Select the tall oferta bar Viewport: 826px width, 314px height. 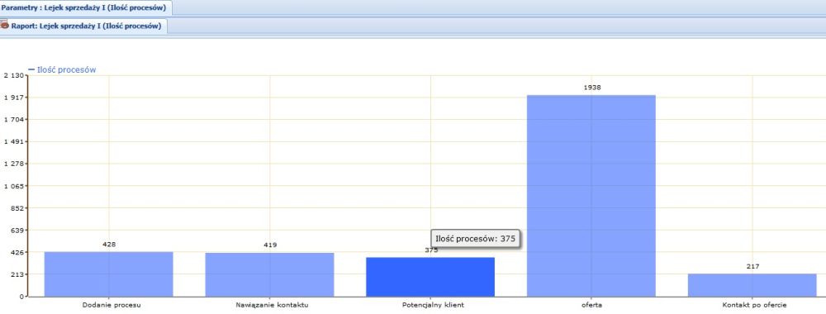pyautogui.click(x=591, y=196)
